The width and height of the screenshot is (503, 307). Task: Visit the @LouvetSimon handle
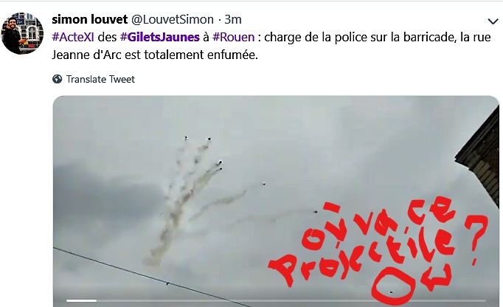pyautogui.click(x=173, y=20)
